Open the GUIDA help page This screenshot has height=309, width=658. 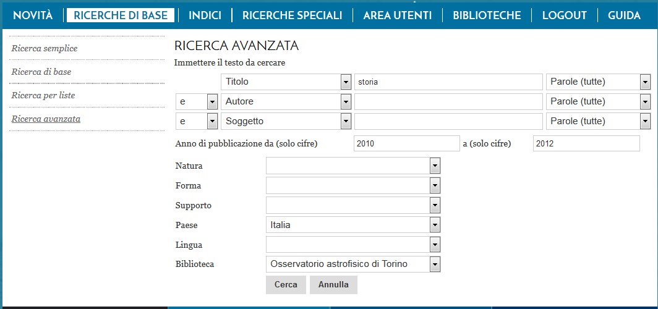[x=624, y=15]
